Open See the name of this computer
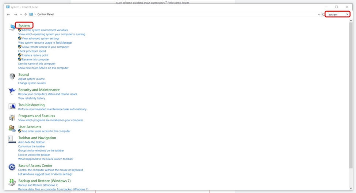 tap(37, 64)
